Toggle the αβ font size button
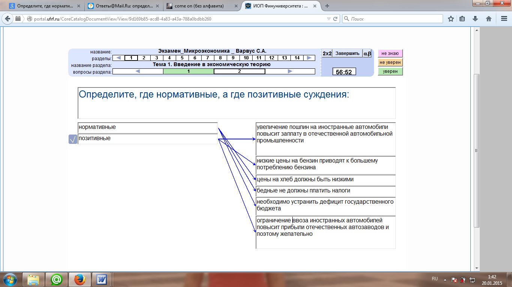512x287 pixels. click(x=367, y=53)
